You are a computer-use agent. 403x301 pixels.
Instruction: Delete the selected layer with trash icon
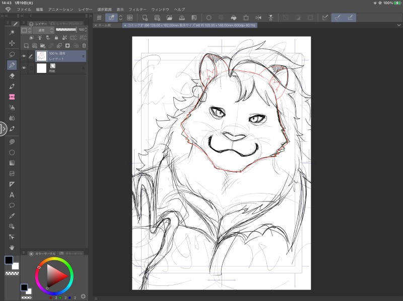point(84,46)
